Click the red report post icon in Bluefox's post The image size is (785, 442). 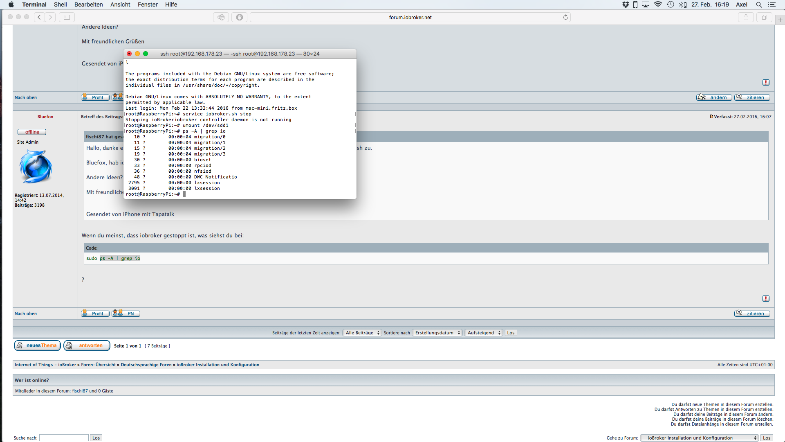(766, 299)
